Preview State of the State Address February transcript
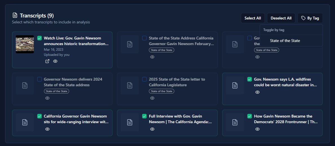The width and height of the screenshot is (335, 146). click(152, 57)
